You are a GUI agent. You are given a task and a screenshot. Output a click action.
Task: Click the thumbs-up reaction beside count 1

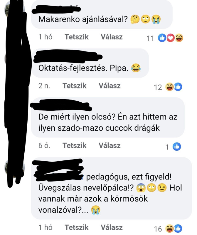[177, 147]
